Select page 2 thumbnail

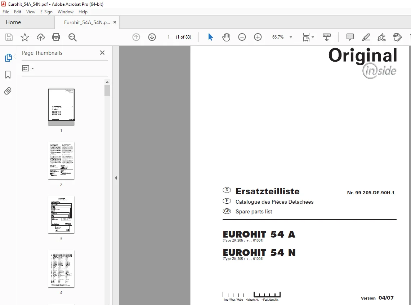[x=61, y=161]
